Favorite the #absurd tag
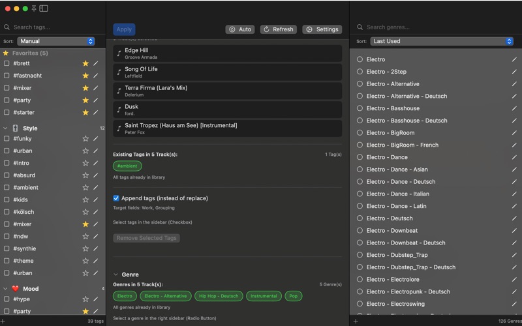The image size is (522, 326). 85,175
